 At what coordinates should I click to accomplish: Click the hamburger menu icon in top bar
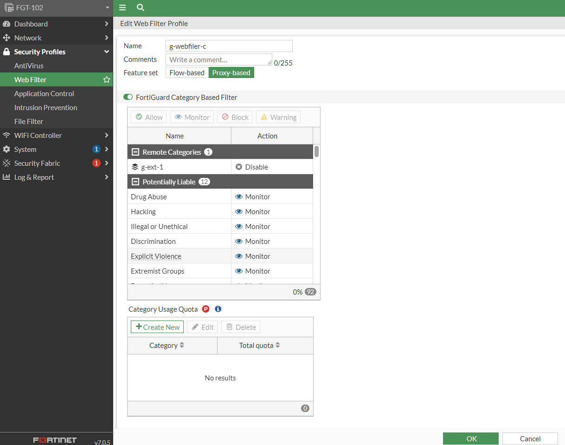pos(122,7)
